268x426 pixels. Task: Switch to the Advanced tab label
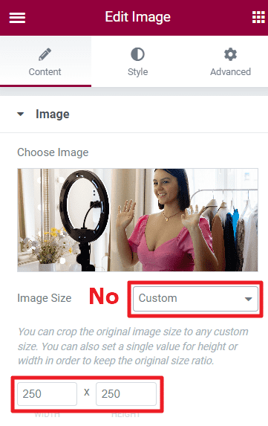pos(230,71)
